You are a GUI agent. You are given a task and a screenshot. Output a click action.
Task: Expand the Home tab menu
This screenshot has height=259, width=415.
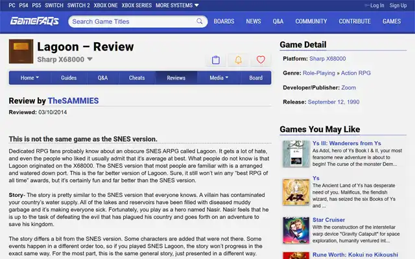[30, 78]
